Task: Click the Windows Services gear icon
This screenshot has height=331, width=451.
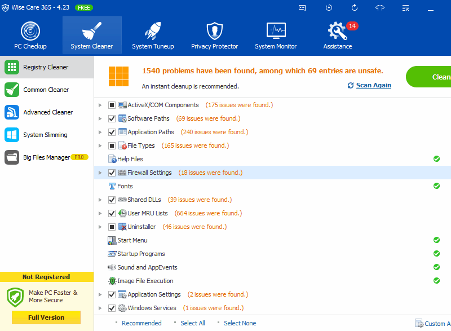Action: coord(122,308)
